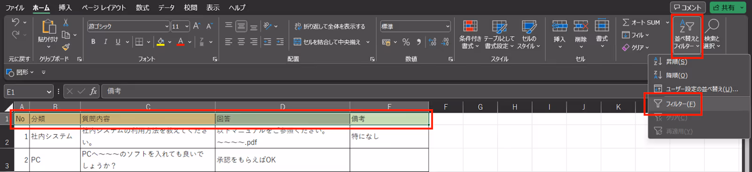Decrease indent
This screenshot has width=752, height=172.
click(x=267, y=42)
